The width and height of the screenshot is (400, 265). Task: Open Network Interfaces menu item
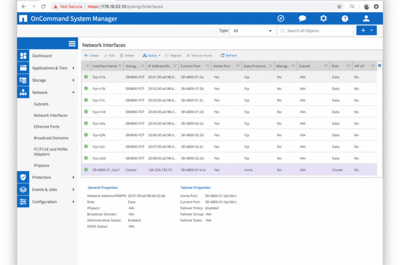[x=50, y=115]
